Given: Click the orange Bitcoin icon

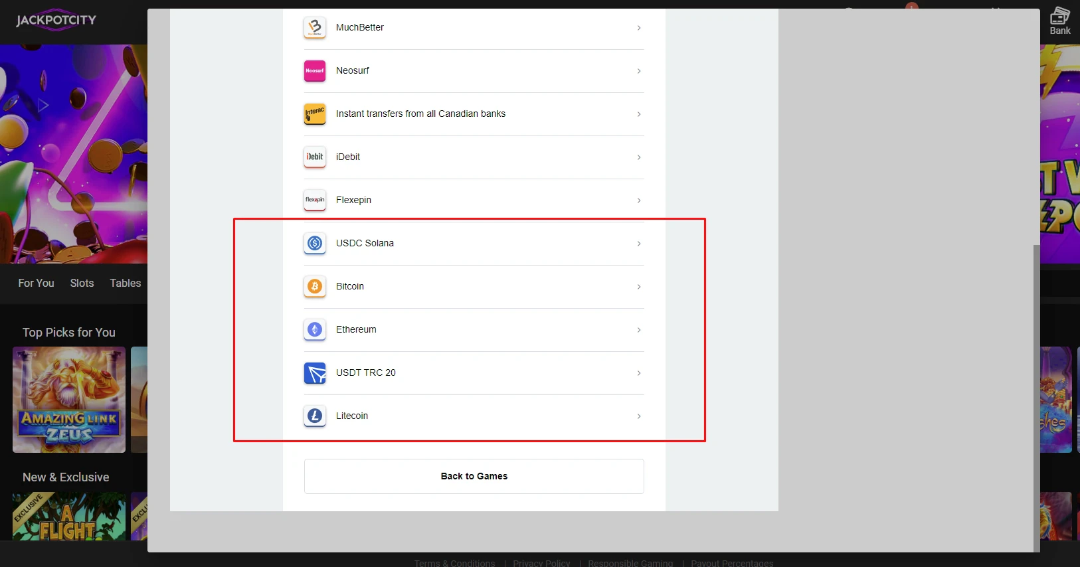Looking at the screenshot, I should (315, 287).
